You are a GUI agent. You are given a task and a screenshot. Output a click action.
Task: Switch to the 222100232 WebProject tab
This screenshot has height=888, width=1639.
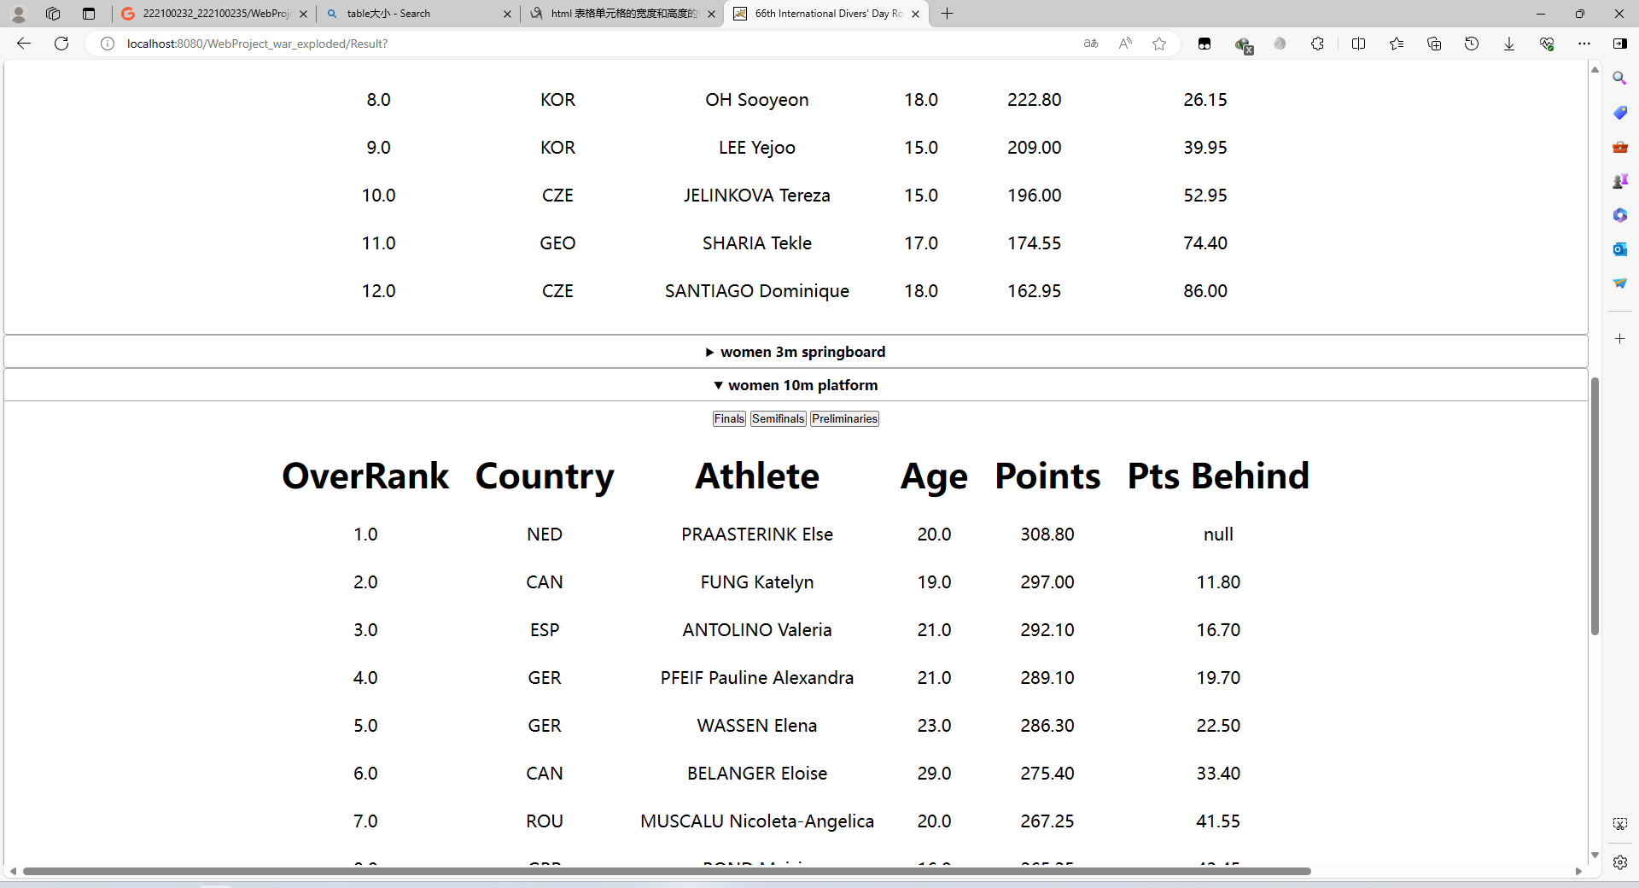pos(213,14)
